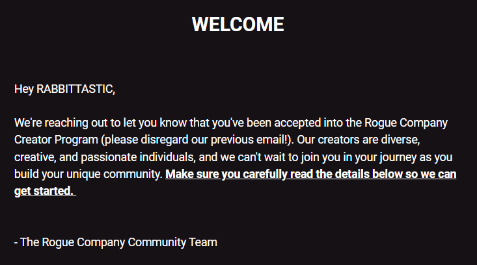Click the words "can't wait"
This screenshot has height=265, width=477.
[x=262, y=157]
